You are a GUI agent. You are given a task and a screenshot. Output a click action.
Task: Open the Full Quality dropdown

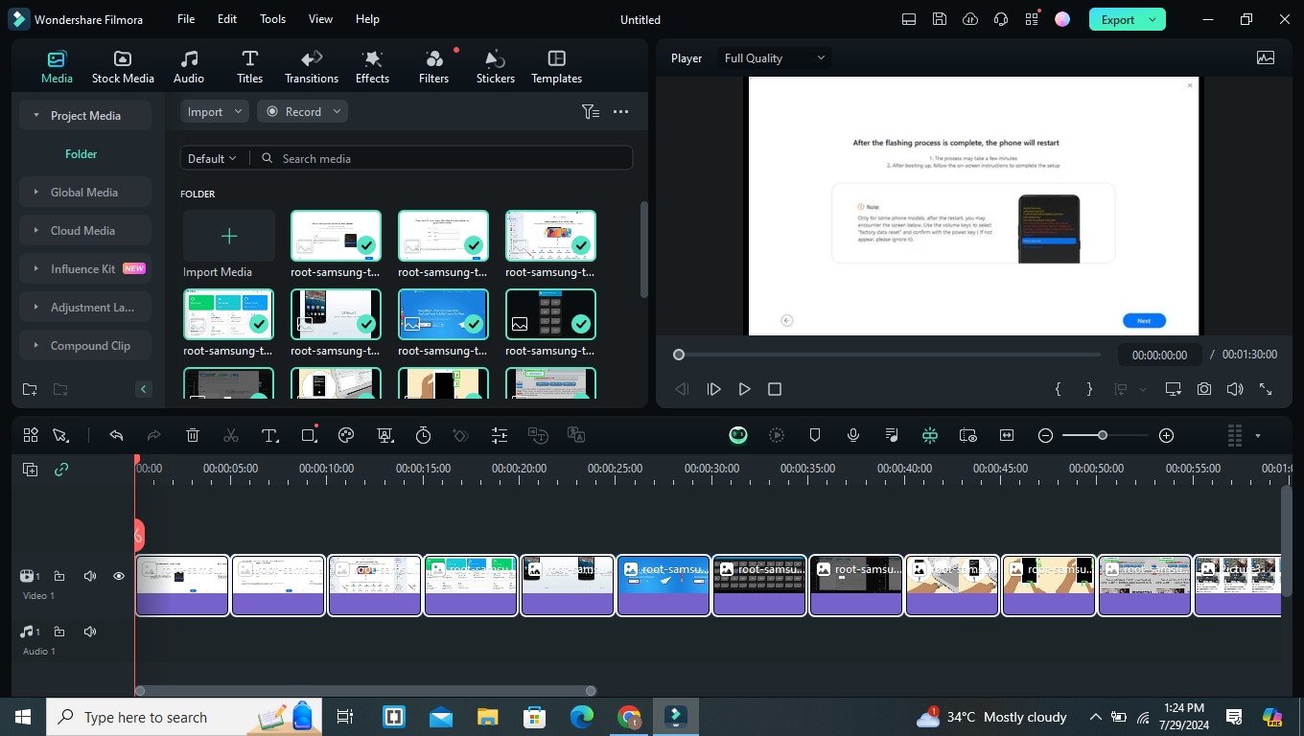pos(774,57)
